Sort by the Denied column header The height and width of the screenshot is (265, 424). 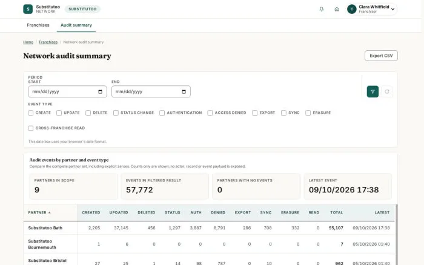[218, 212]
